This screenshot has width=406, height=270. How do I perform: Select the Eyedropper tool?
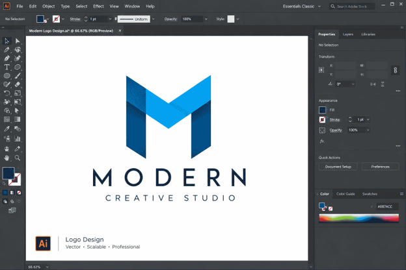coord(7,129)
